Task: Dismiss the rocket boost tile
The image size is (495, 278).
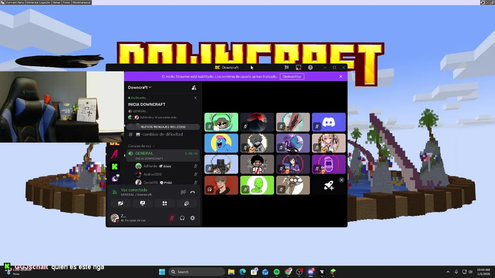Action: (x=341, y=180)
